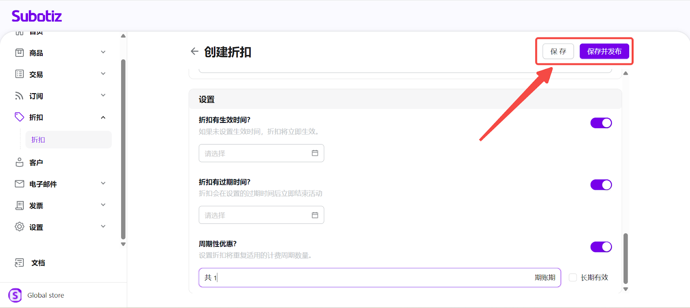Click the 保存并发布 button
This screenshot has height=308, width=690.
click(x=604, y=51)
